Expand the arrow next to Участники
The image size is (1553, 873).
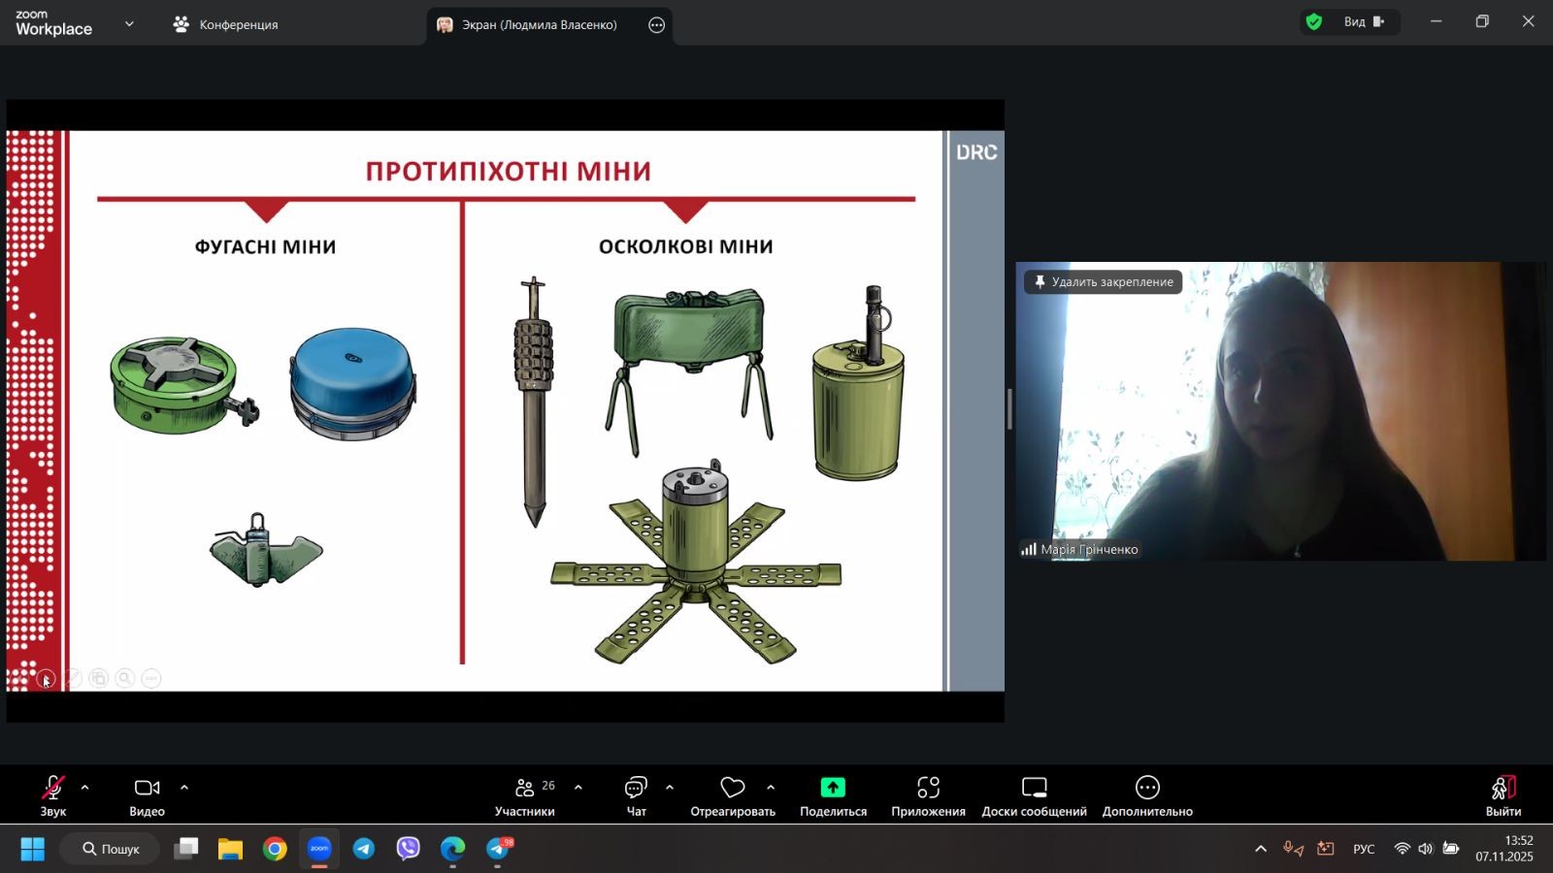[578, 788]
